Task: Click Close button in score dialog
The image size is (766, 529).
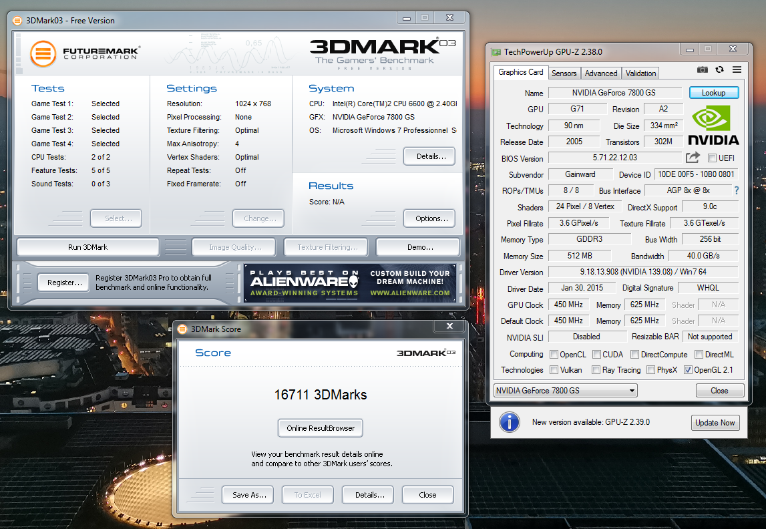Action: click(x=428, y=495)
